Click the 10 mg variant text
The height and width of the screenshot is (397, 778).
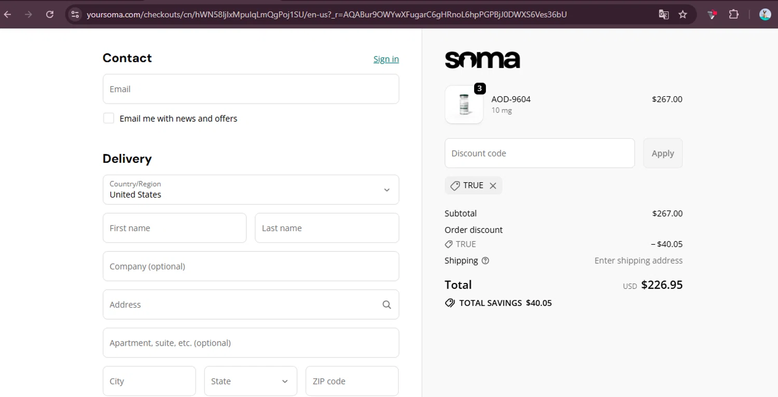coord(502,110)
